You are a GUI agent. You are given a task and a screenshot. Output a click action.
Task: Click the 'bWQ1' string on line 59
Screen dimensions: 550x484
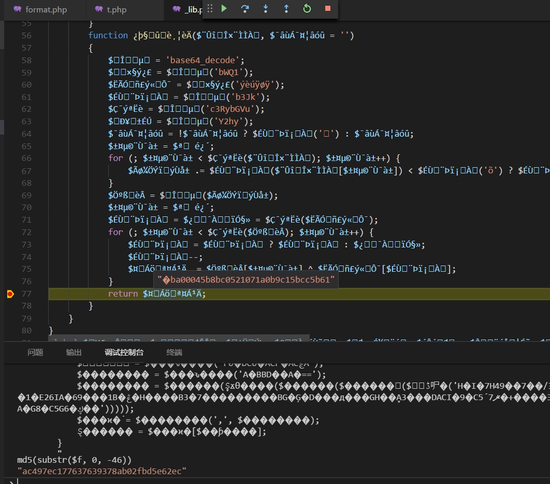tap(228, 72)
